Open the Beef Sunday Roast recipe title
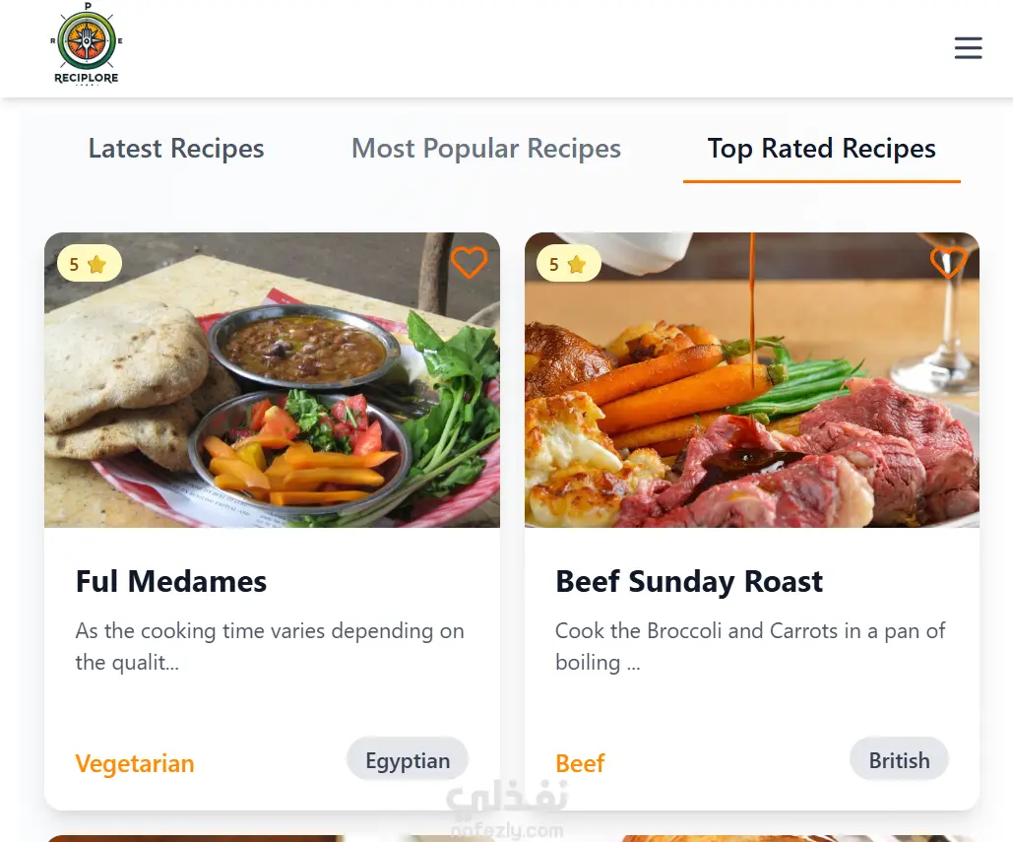Screen dimensions: 1013x842 [x=689, y=581]
